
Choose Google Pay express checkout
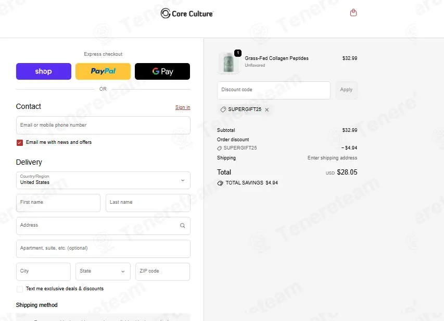[x=162, y=71]
